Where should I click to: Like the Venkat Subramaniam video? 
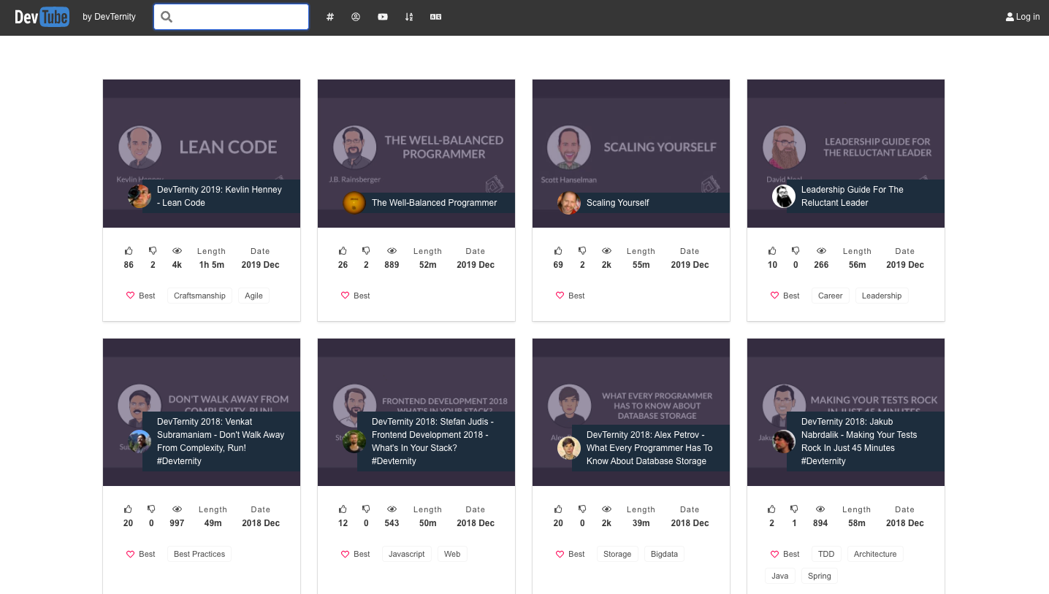[x=128, y=509]
